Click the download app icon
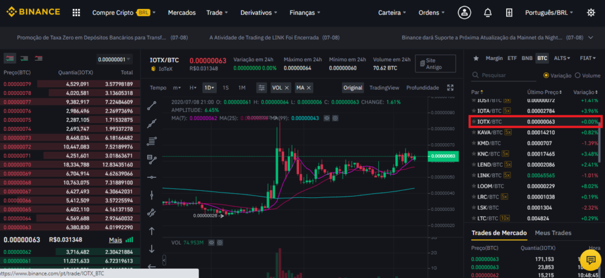The image size is (605, 278). [509, 12]
